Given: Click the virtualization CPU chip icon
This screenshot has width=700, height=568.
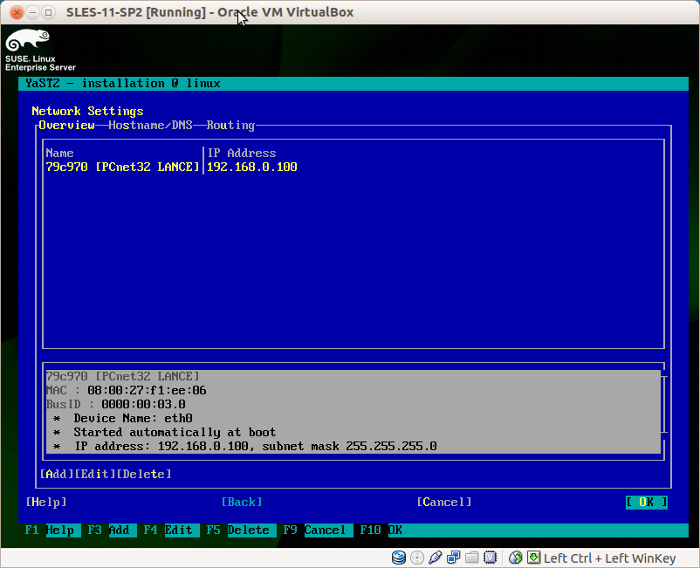Looking at the screenshot, I should 491,558.
